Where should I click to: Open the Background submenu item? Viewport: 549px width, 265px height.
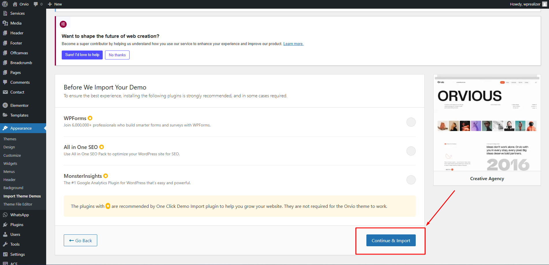(x=13, y=188)
